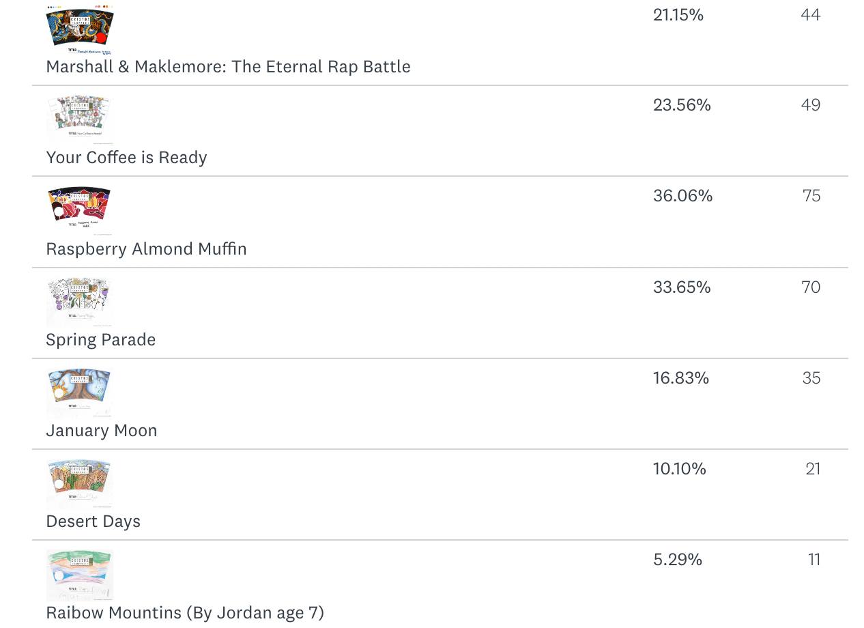Open the Your Coffee is Ready thumbnail
Viewport: 864px width, 628px height.
point(79,119)
